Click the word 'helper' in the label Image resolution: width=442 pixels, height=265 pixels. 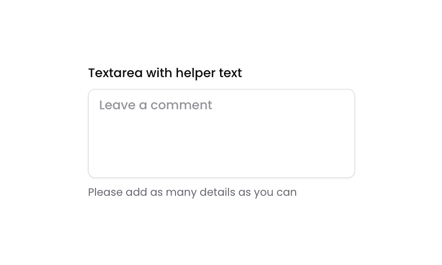(195, 73)
